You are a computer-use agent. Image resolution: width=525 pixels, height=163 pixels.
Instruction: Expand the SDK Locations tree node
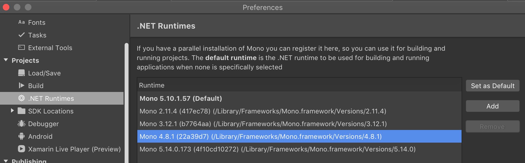point(12,111)
